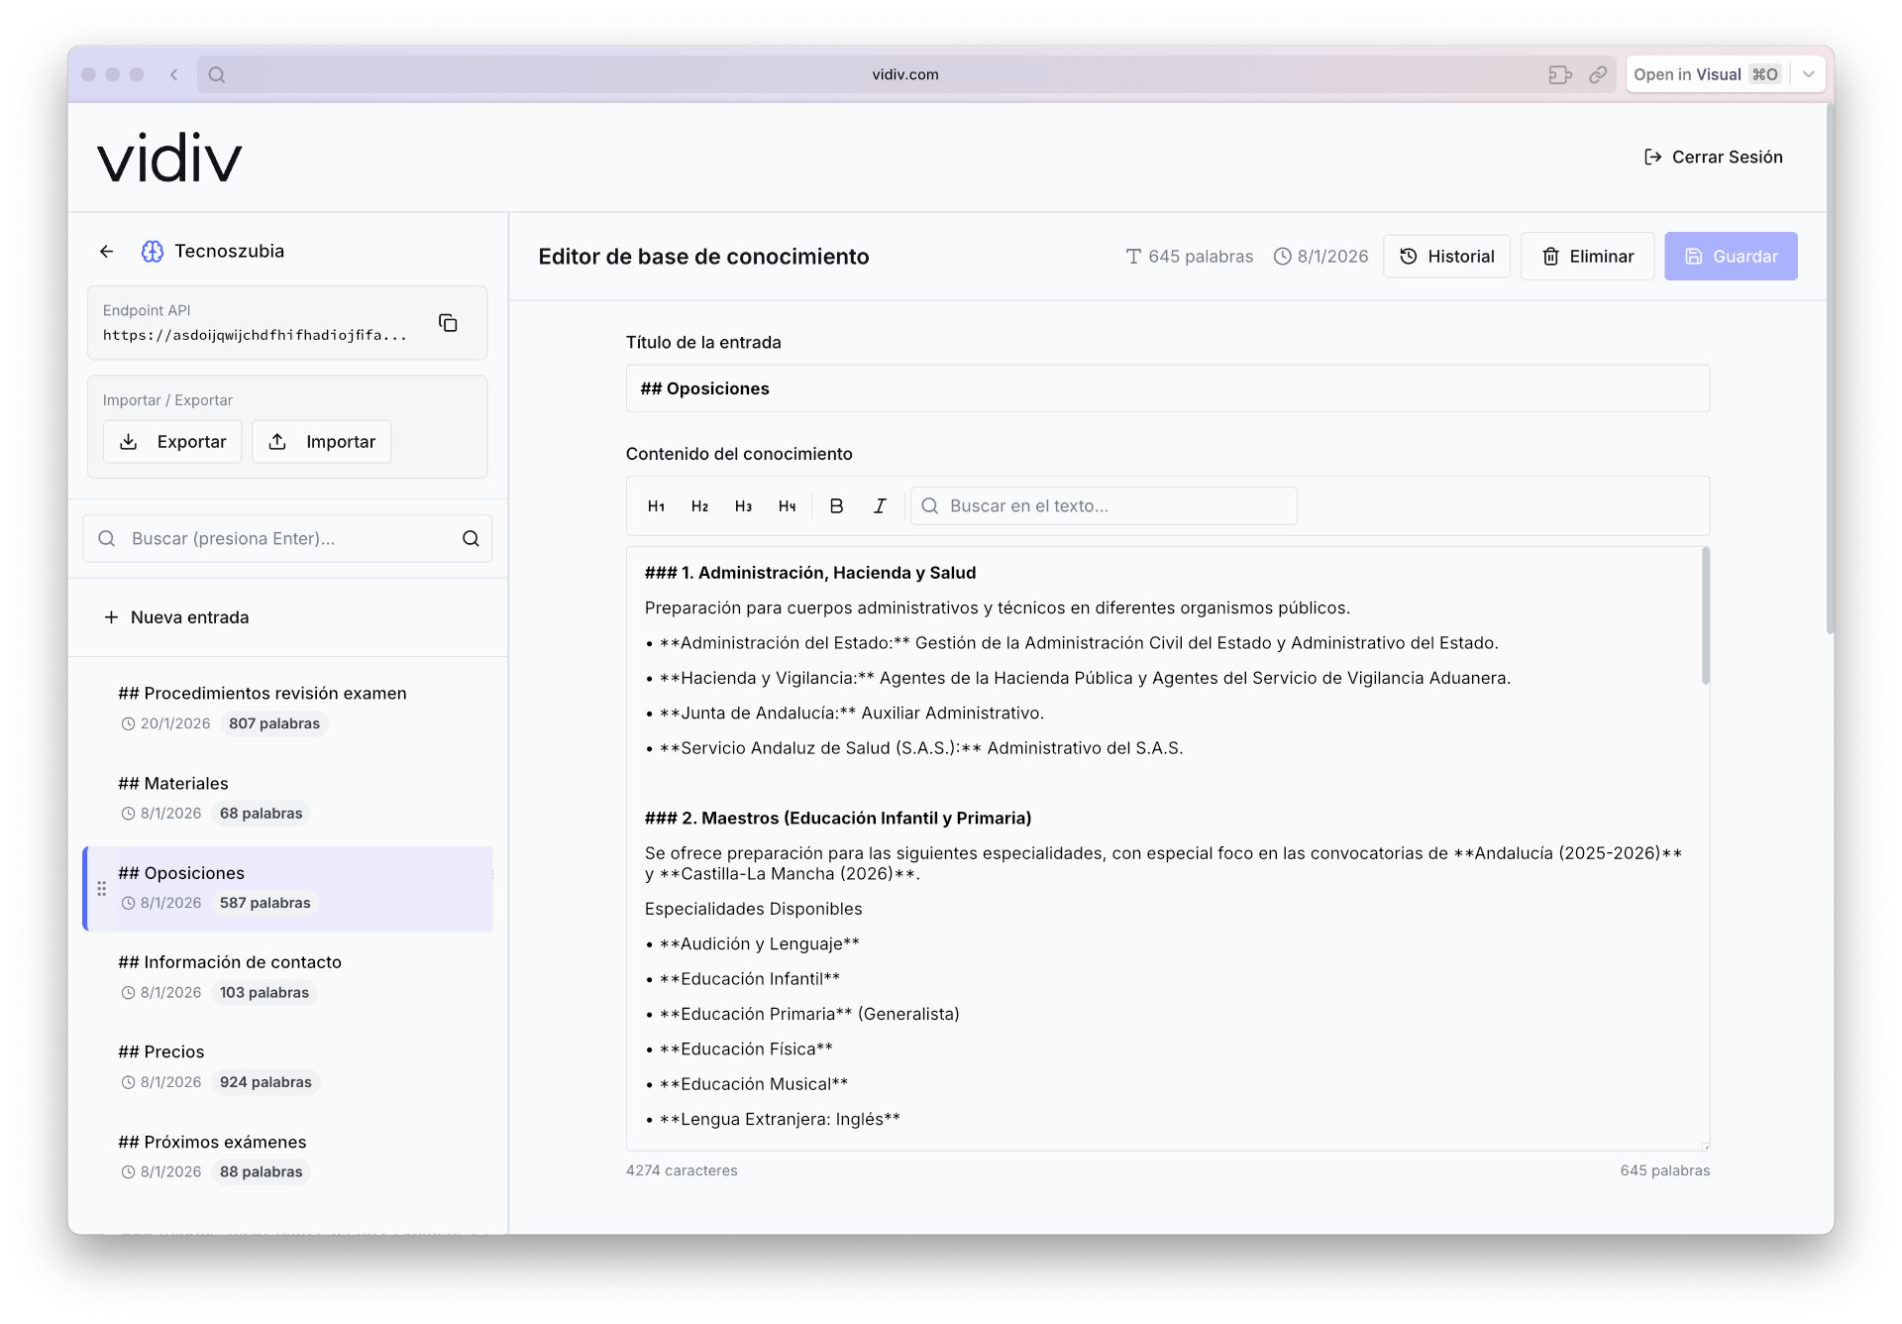The image size is (1902, 1324).
Task: Click the vidiv logo
Action: point(168,157)
